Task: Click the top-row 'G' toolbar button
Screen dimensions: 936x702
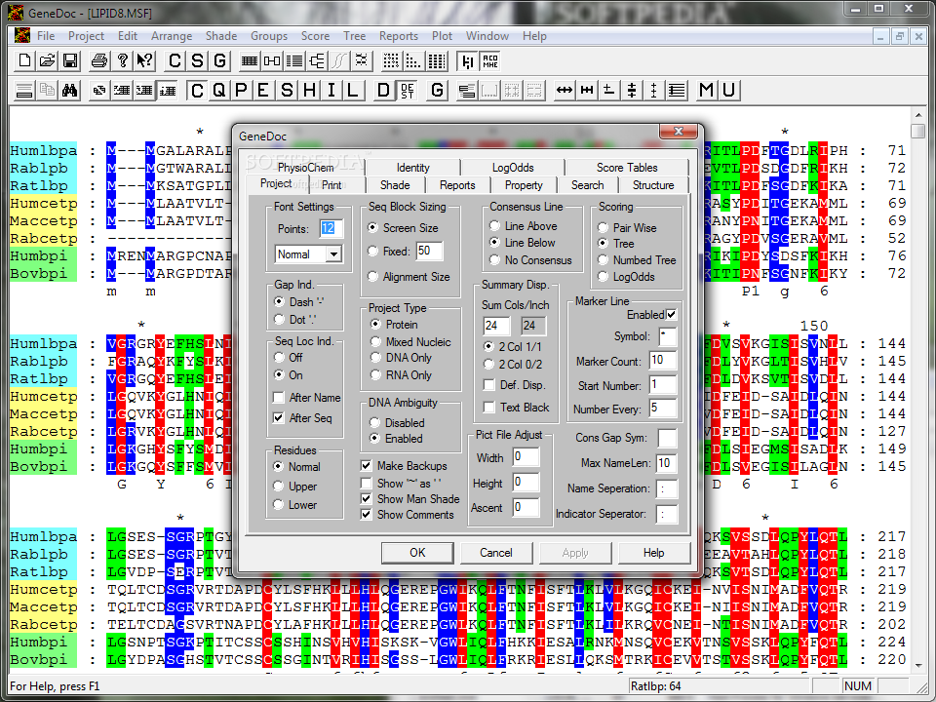Action: 220,60
